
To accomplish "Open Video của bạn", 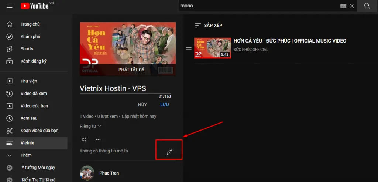I will pyautogui.click(x=34, y=106).
